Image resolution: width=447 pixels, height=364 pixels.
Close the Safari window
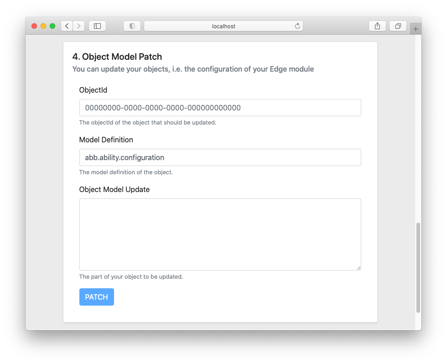[x=34, y=26]
